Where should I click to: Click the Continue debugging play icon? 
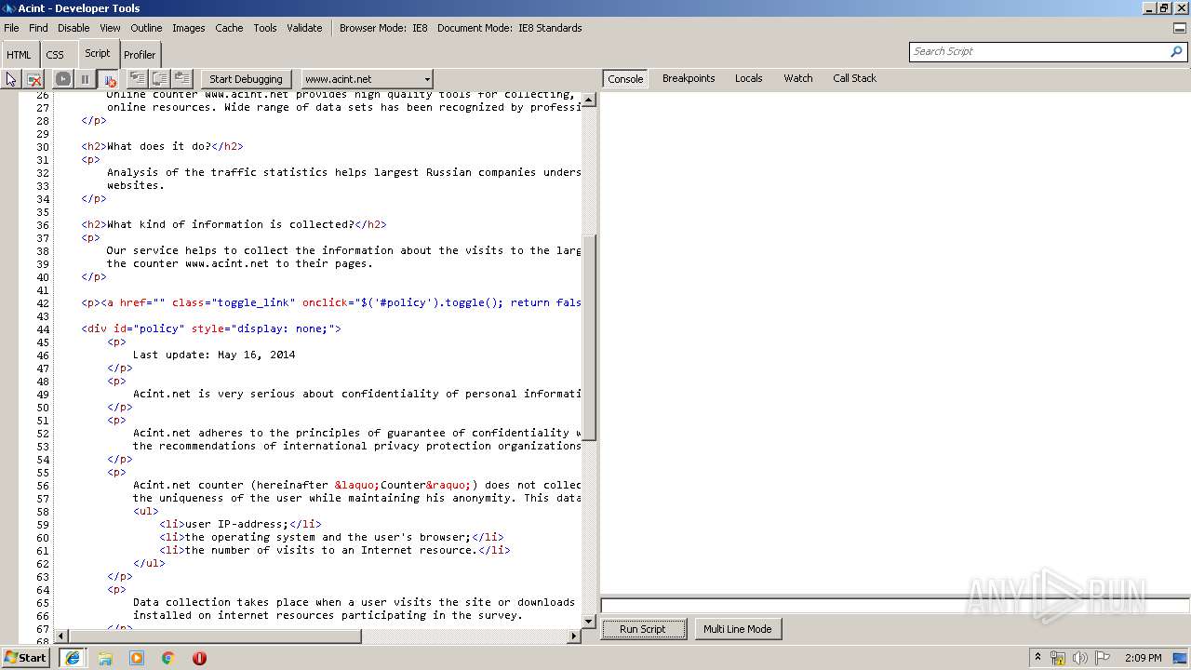(x=63, y=79)
